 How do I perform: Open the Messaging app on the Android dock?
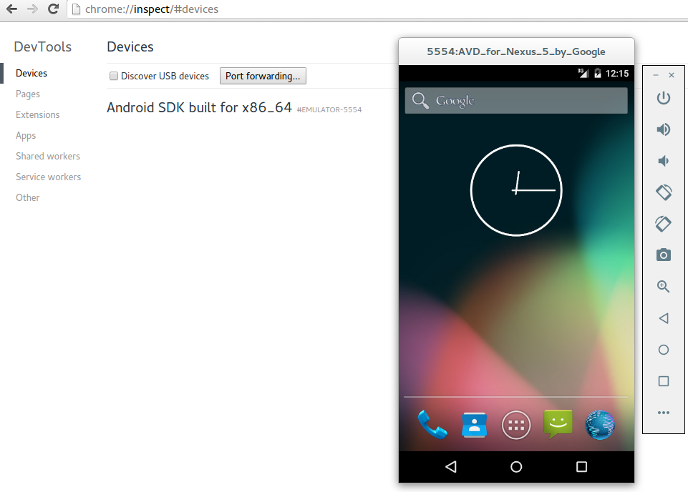(x=558, y=424)
